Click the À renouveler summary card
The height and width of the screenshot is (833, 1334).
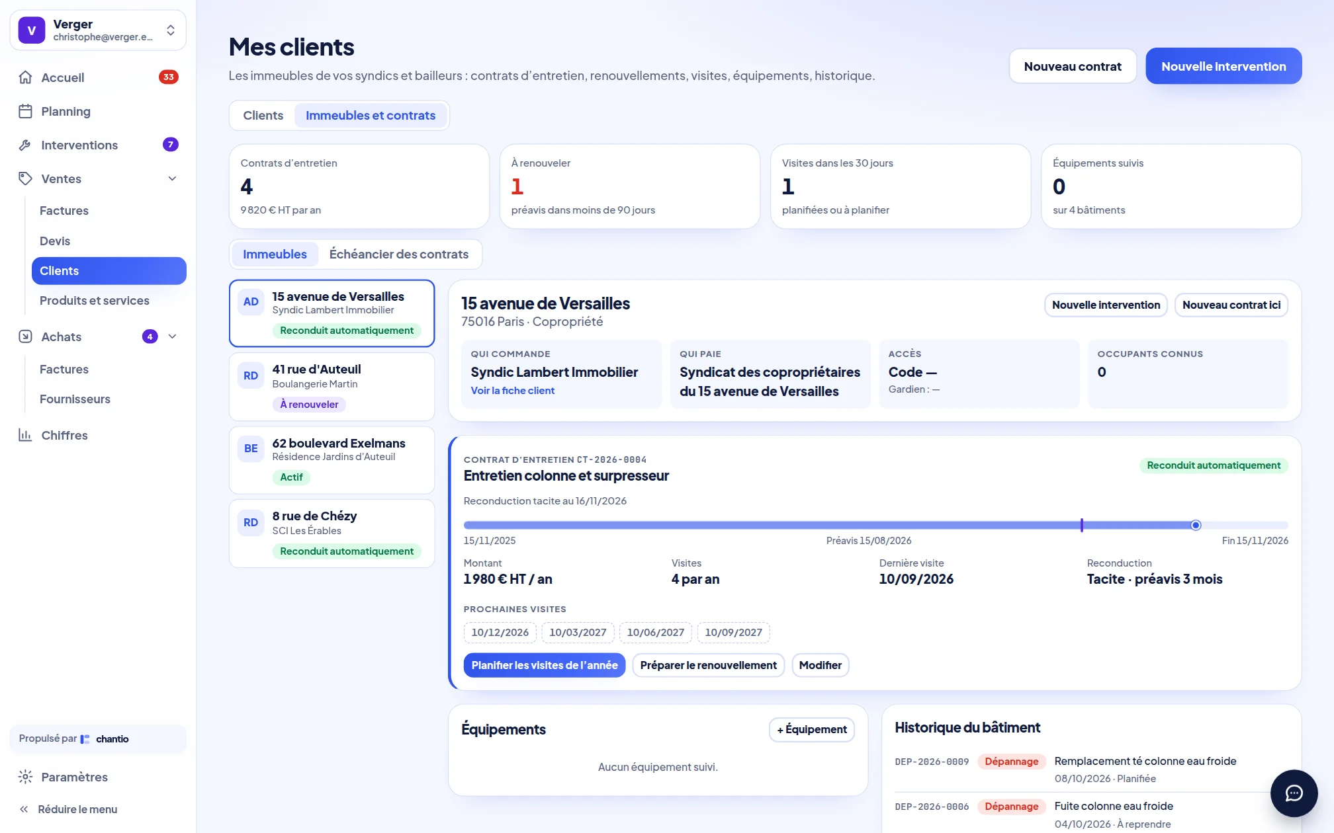pos(629,186)
